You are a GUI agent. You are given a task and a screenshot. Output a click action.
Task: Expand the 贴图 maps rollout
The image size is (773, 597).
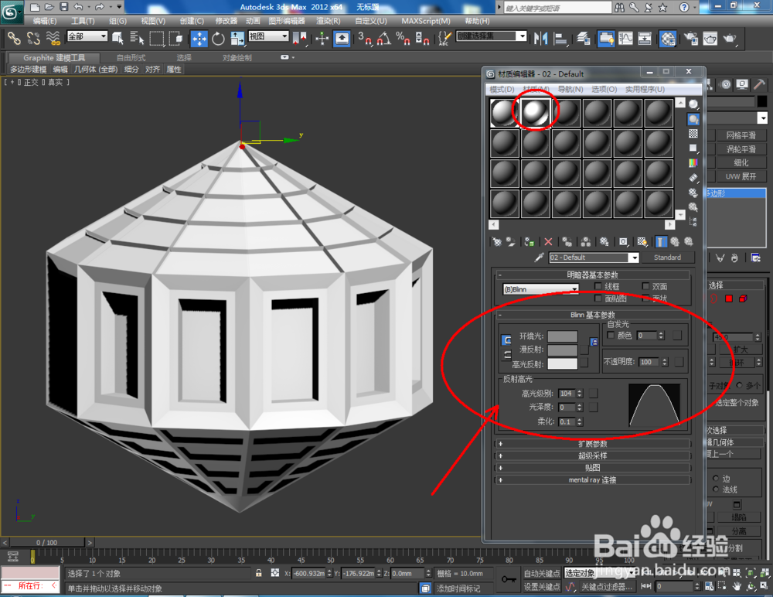point(593,467)
